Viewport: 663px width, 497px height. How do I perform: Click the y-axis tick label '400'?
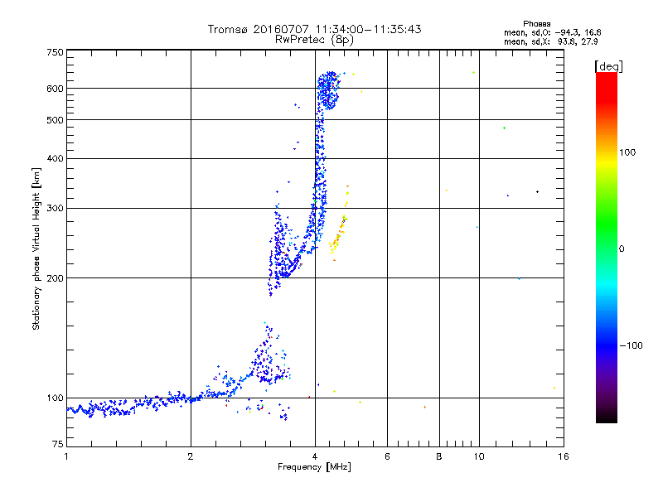point(55,158)
